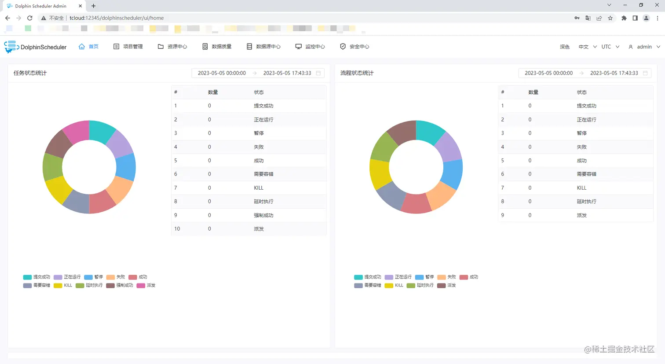Reload the page with the refresh icon
Viewport: 665px width, 364px height.
click(30, 18)
